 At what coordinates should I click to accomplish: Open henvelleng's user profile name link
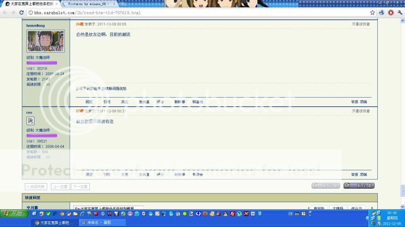coord(35,26)
